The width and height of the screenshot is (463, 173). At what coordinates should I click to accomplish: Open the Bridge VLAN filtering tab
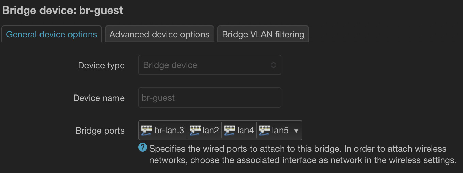pos(263,35)
